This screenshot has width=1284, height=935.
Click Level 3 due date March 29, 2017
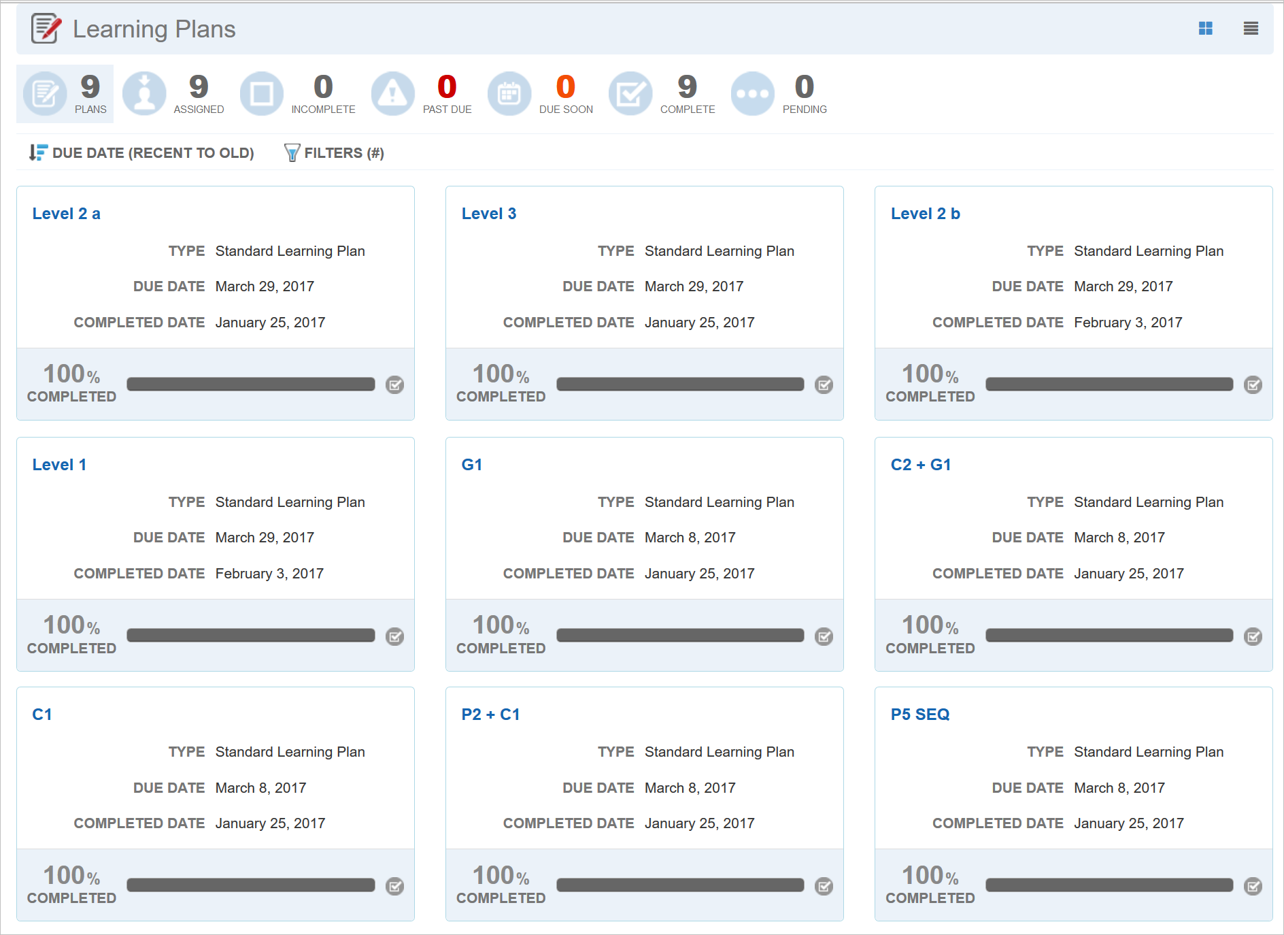[x=694, y=286]
